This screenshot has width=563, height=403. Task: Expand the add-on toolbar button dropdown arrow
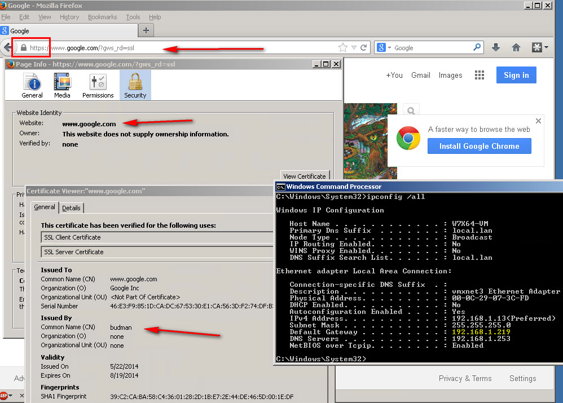pos(546,47)
